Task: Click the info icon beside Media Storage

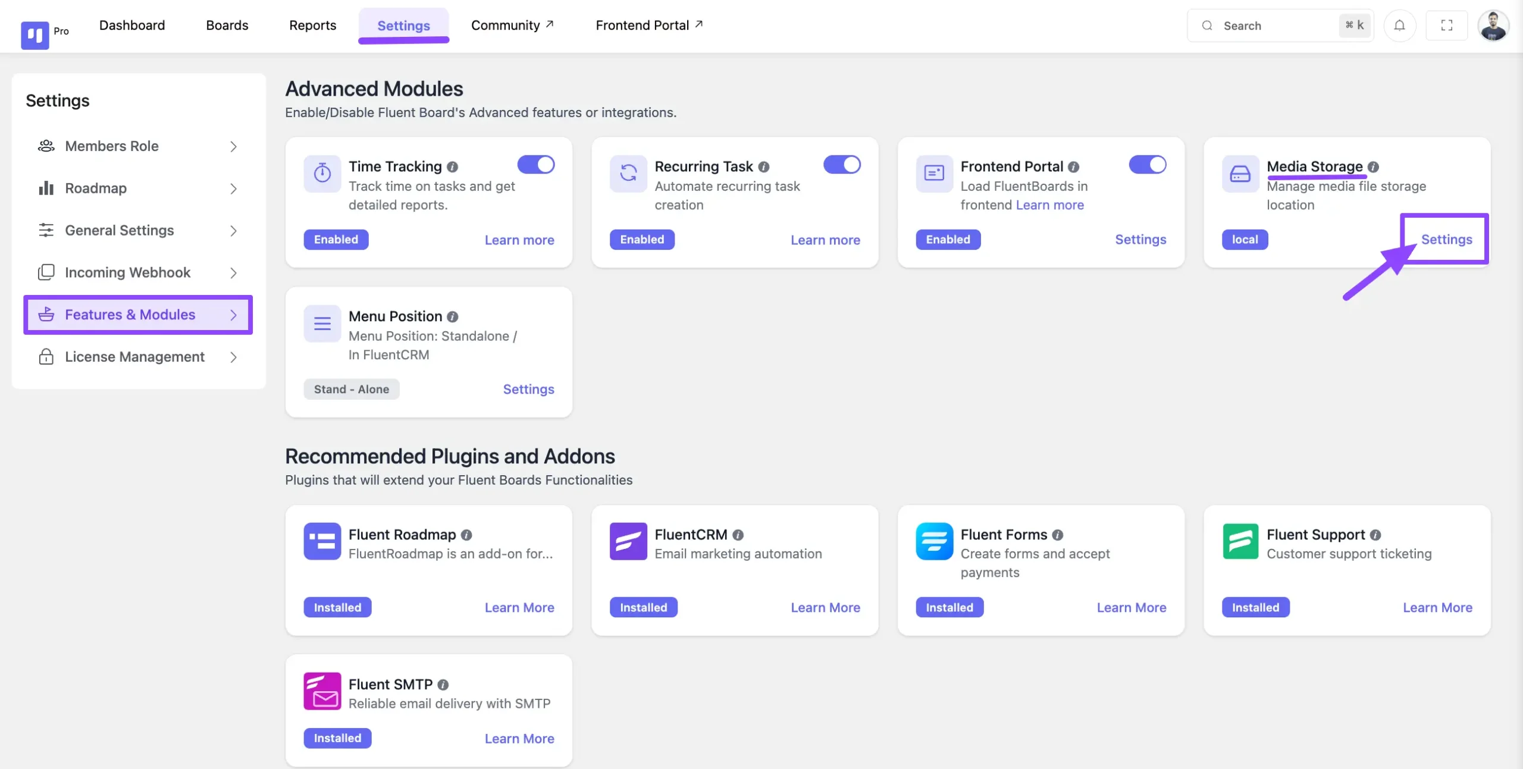Action: tap(1373, 167)
